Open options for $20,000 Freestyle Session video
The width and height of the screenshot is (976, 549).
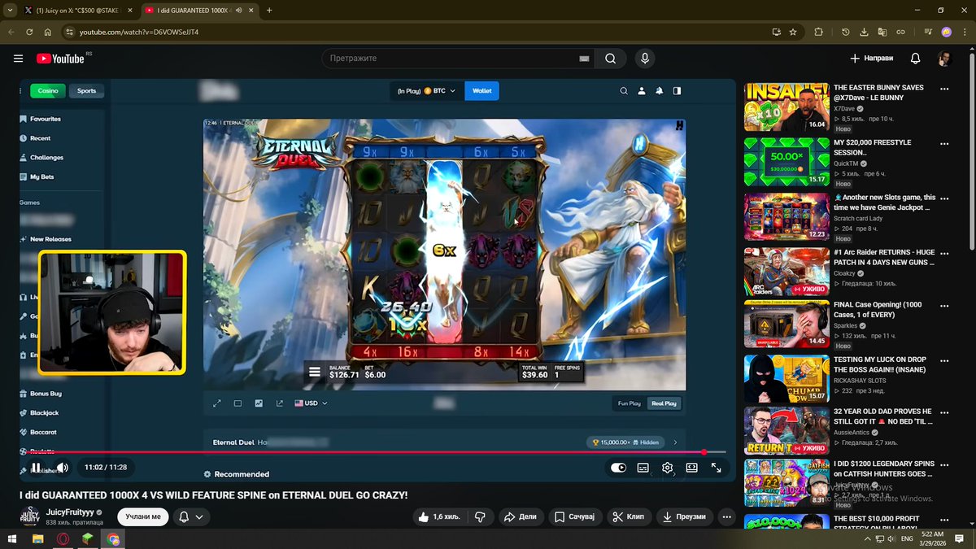point(944,143)
